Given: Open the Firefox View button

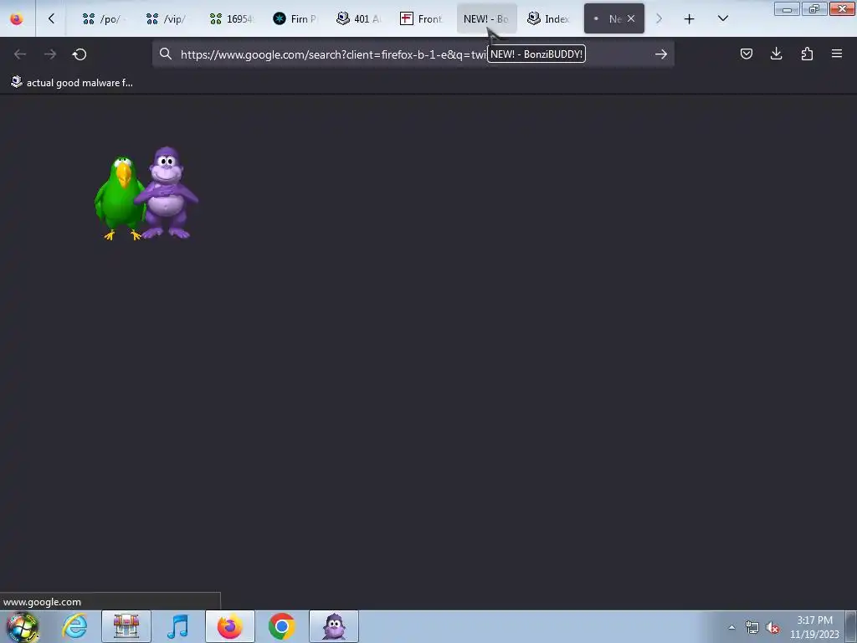Looking at the screenshot, I should point(17,18).
